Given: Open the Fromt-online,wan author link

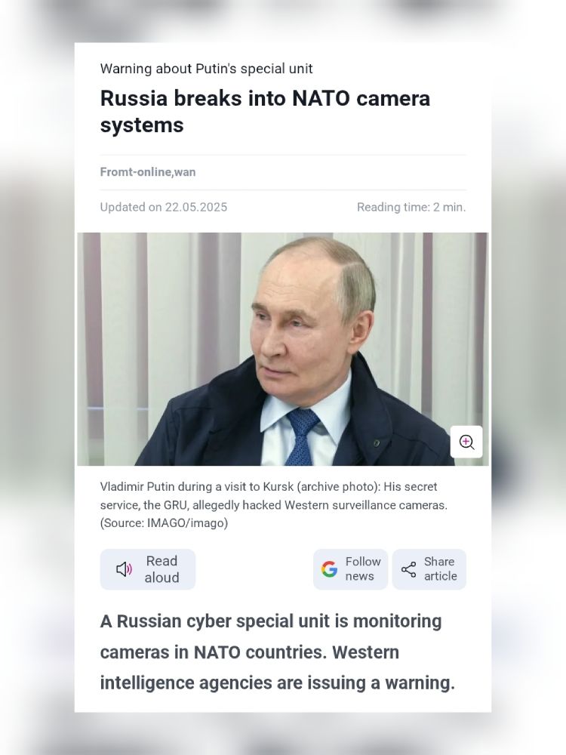Looking at the screenshot, I should coord(148,172).
